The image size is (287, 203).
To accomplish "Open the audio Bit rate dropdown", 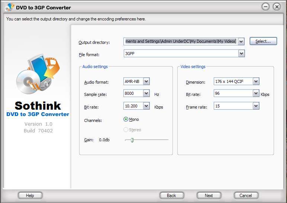I will [x=146, y=106].
